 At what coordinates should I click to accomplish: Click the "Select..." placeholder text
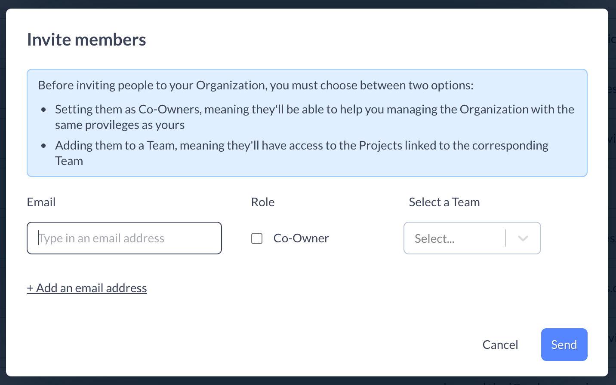point(434,239)
